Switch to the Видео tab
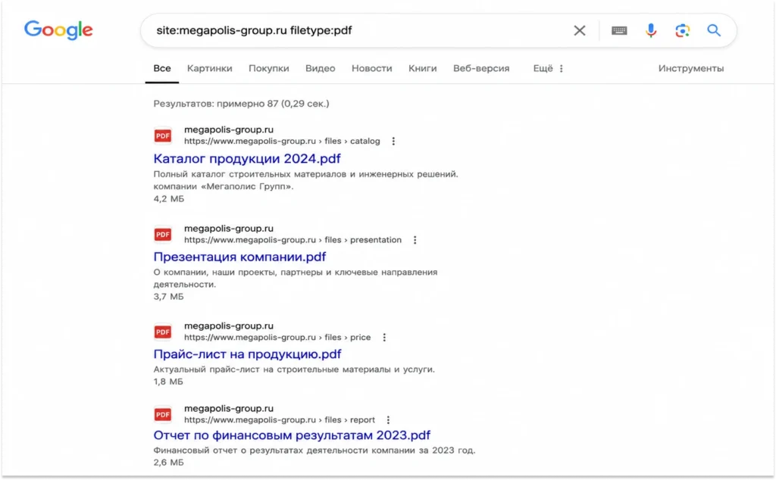The width and height of the screenshot is (776, 480). 321,69
